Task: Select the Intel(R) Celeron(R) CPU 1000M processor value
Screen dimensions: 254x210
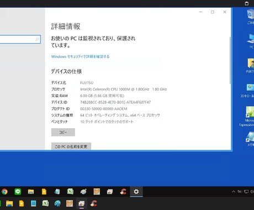Action: [x=124, y=89]
